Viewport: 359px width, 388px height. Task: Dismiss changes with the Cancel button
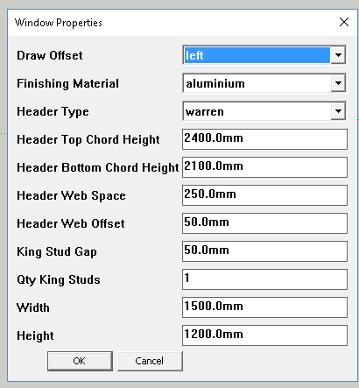click(x=150, y=361)
